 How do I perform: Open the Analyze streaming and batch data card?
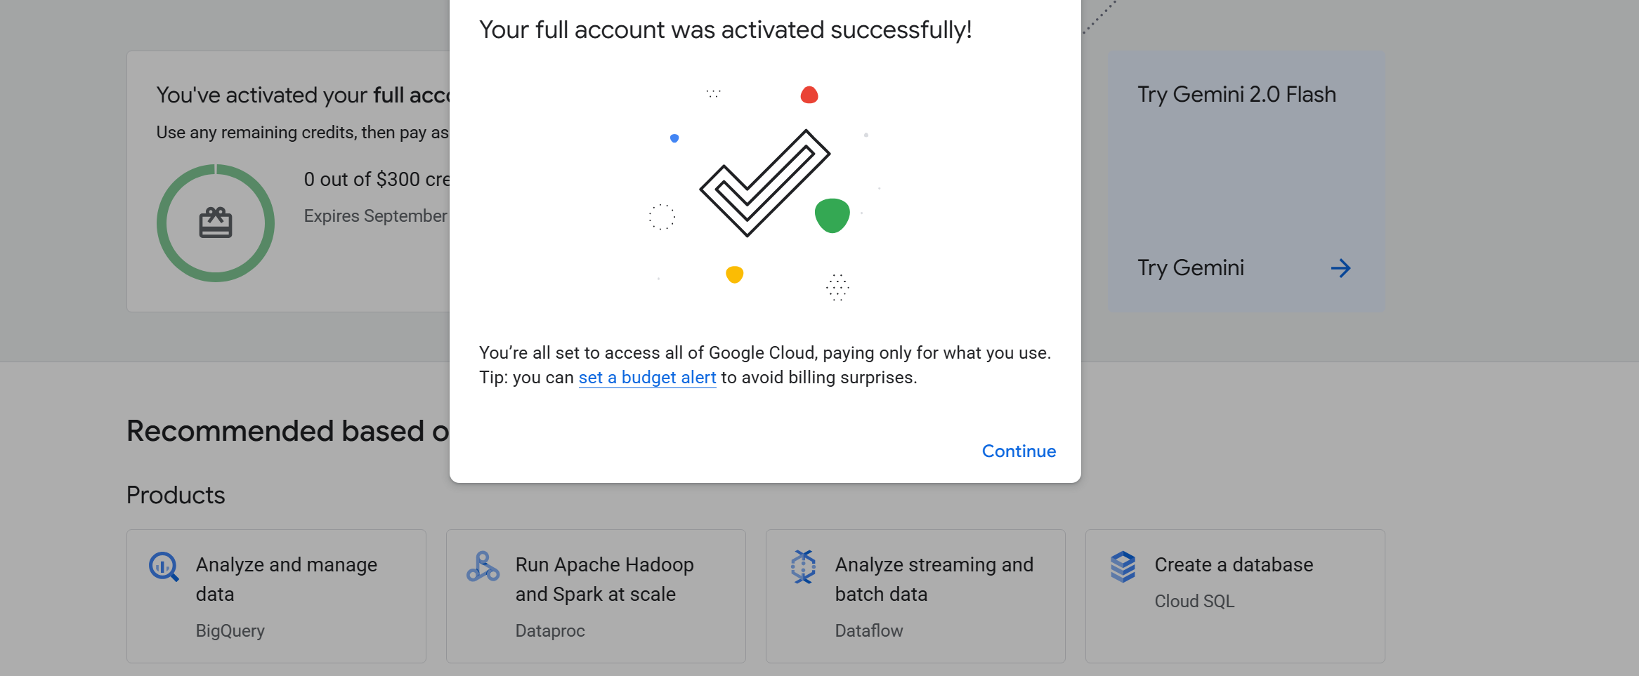coord(915,596)
